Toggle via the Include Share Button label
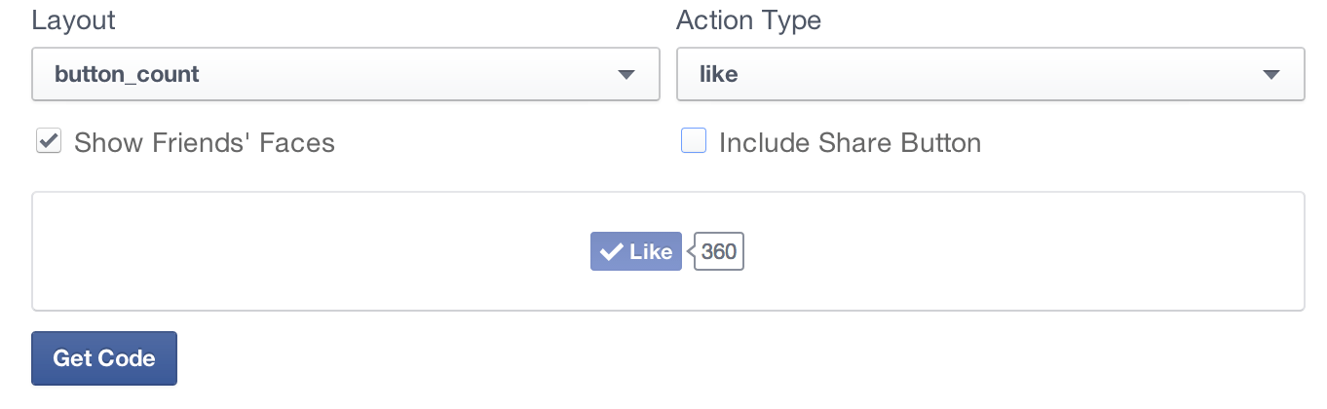The height and width of the screenshot is (409, 1327). point(850,143)
